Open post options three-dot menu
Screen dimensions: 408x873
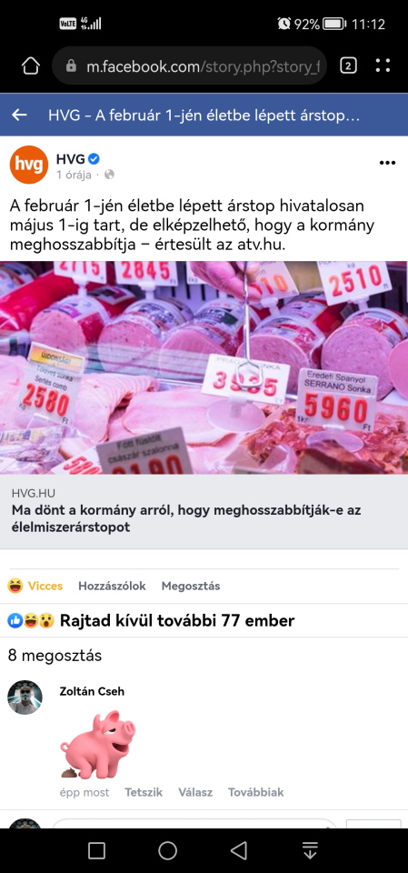point(387,163)
